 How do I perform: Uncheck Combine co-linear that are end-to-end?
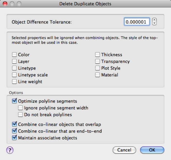(x=15, y=131)
